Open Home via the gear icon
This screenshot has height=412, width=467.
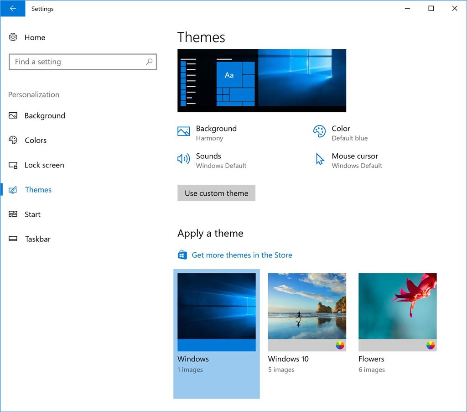[x=13, y=37]
